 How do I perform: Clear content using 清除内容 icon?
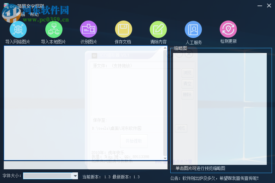[158, 29]
